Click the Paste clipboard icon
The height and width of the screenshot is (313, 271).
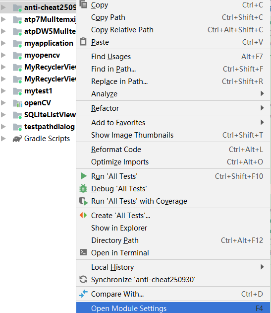click(x=83, y=42)
